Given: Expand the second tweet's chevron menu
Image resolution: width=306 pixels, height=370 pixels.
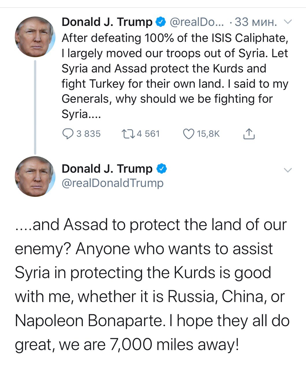Looking at the screenshot, I should (288, 170).
